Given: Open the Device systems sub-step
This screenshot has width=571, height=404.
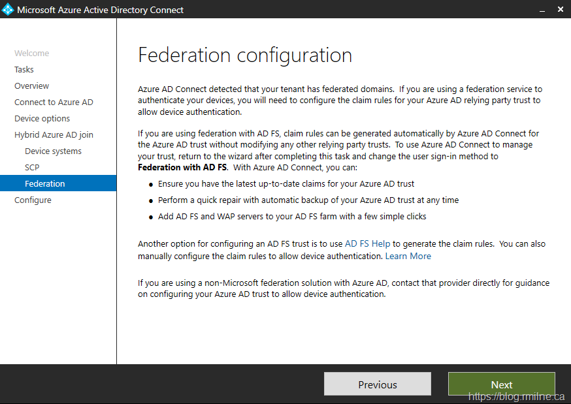Looking at the screenshot, I should tap(53, 151).
